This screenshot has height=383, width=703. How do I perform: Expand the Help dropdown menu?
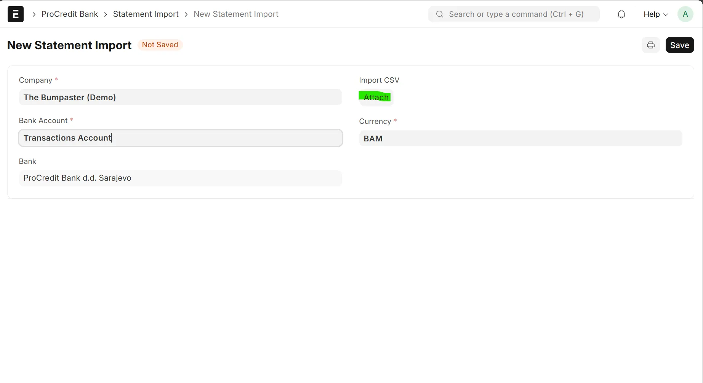tap(656, 14)
